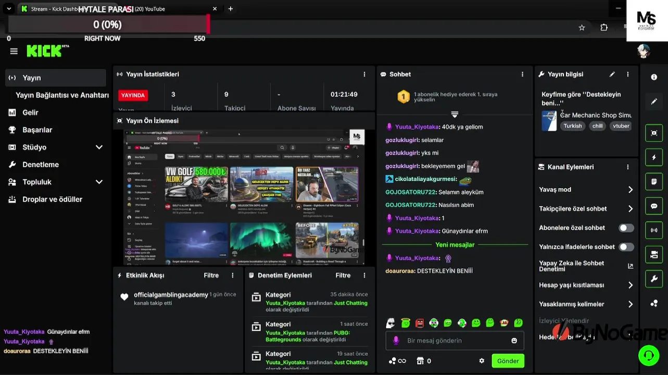Click the Turkish tag
This screenshot has height=375, width=668.
coord(573,126)
